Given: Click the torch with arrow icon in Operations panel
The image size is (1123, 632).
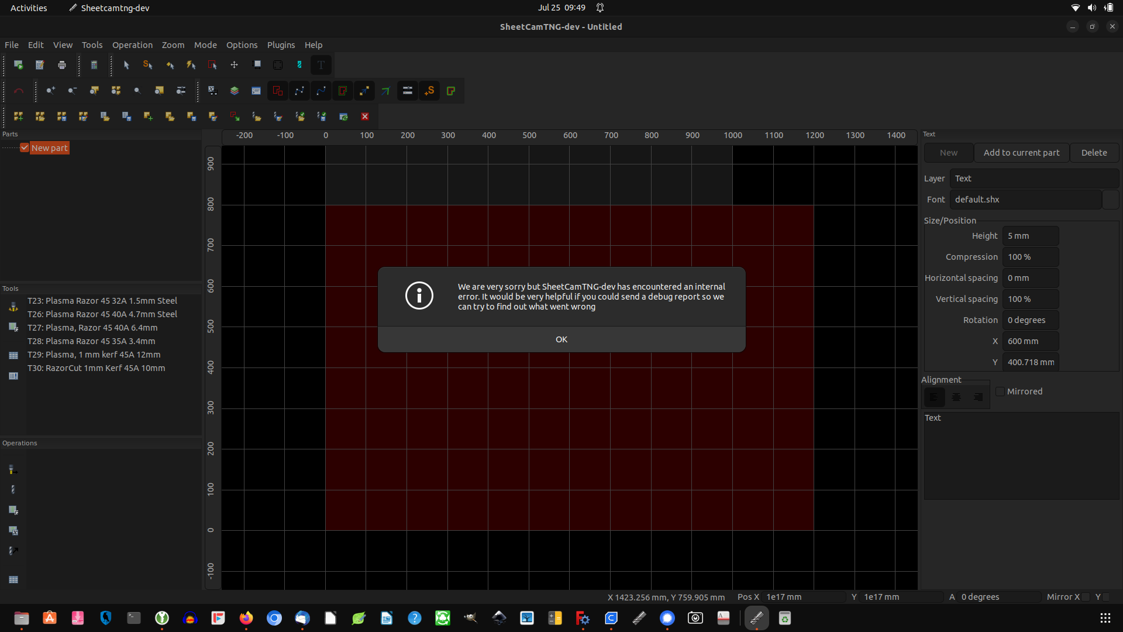Looking at the screenshot, I should coord(13,470).
